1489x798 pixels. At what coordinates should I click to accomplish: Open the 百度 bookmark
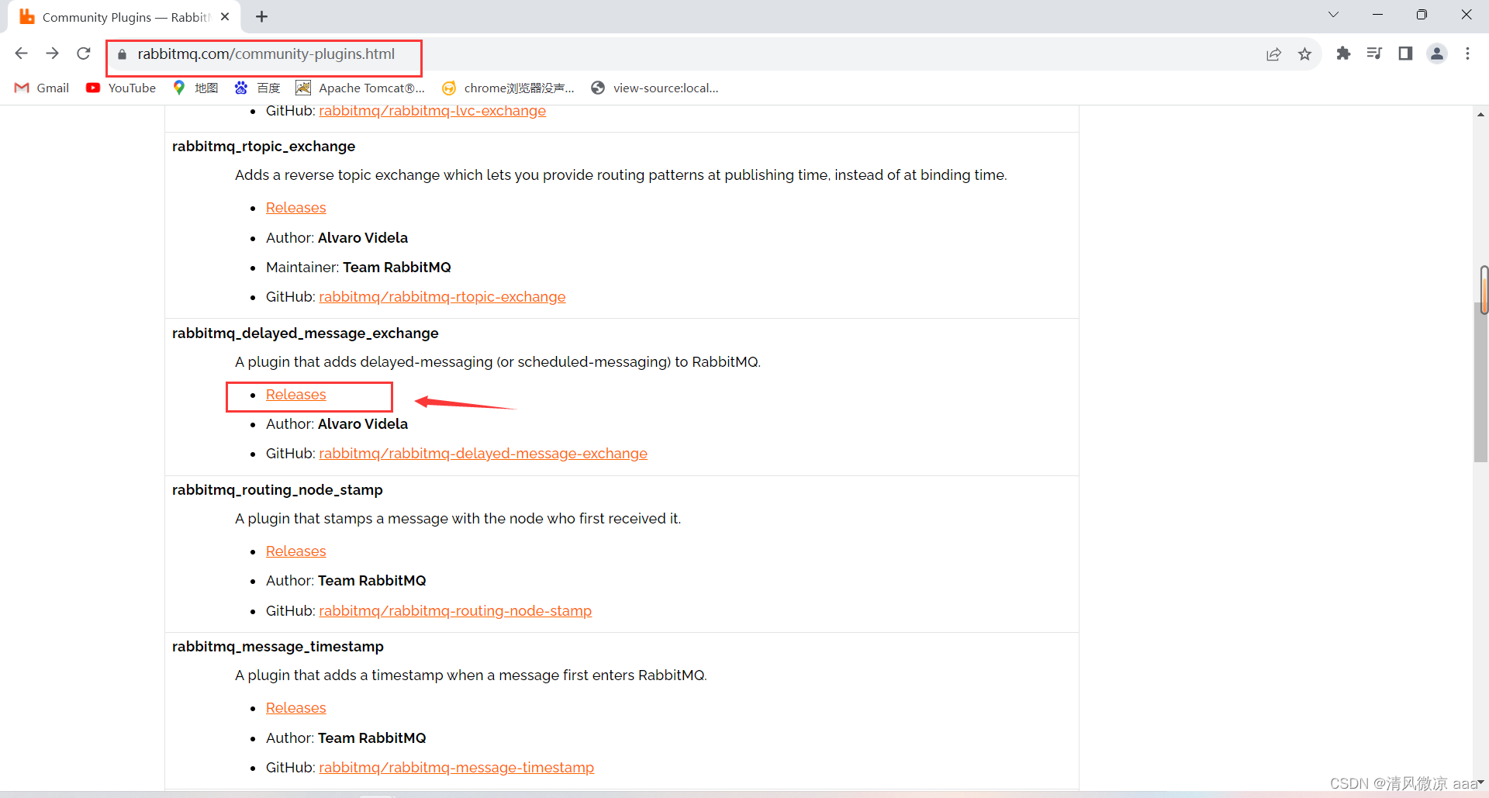[x=257, y=88]
